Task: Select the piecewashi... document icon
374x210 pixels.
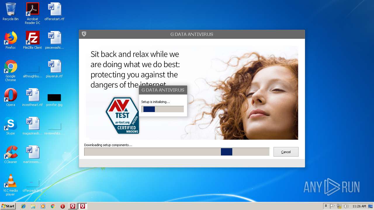Action: [x=54, y=40]
